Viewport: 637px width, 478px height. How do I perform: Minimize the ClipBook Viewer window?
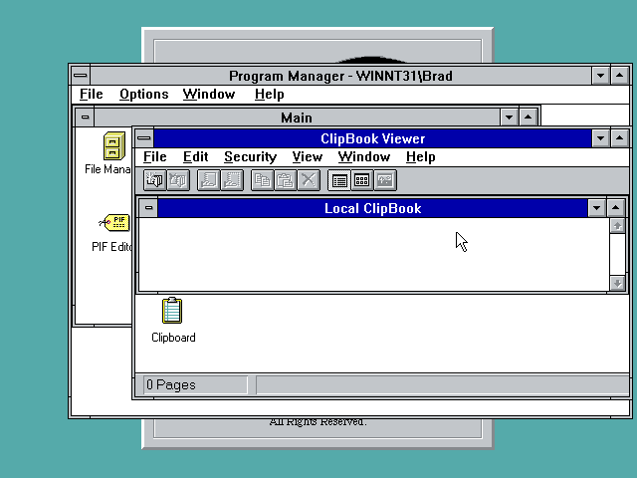(x=600, y=138)
